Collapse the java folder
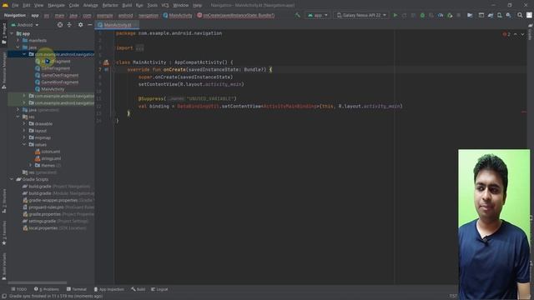534x300 pixels. coord(18,47)
